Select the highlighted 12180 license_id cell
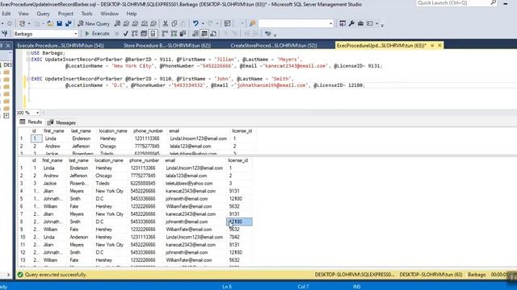Screen dimensions: 517x290 tap(239, 222)
